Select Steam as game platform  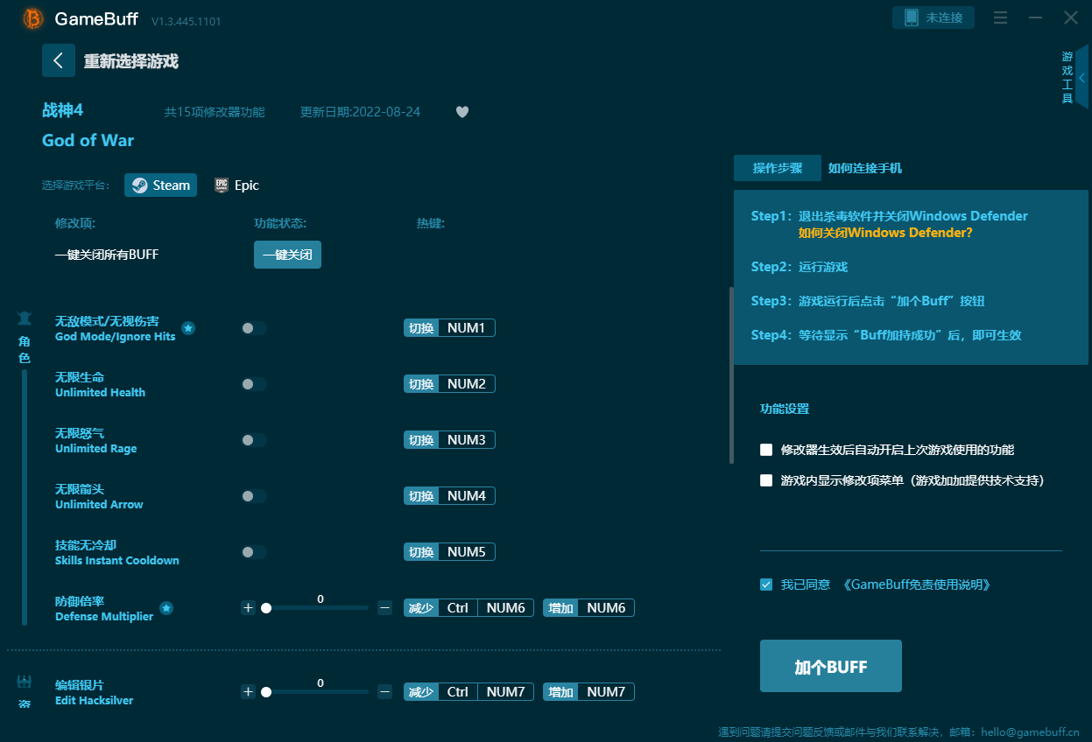point(161,185)
